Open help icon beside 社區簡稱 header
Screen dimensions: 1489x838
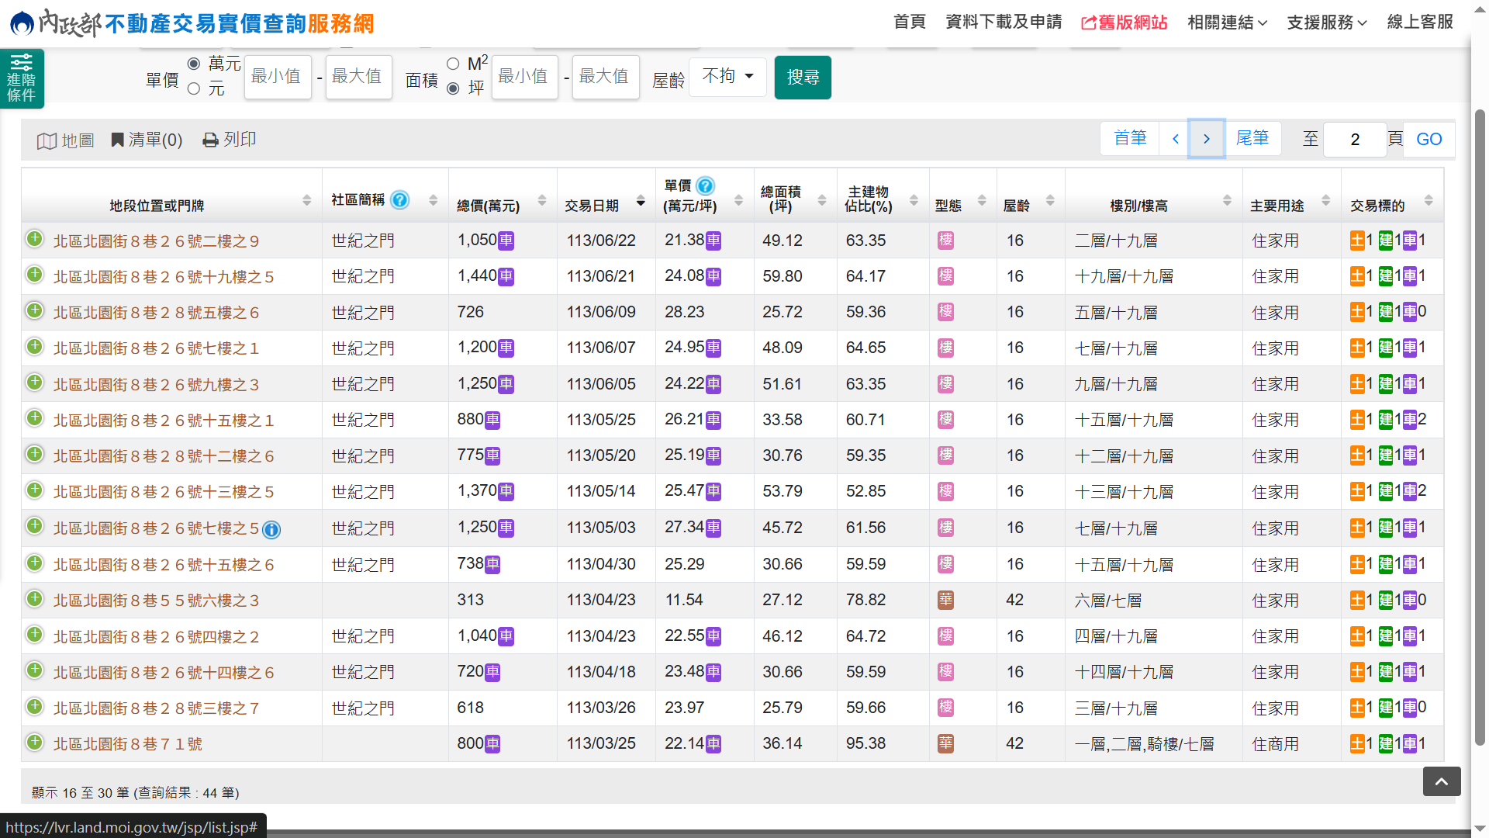pyautogui.click(x=399, y=200)
